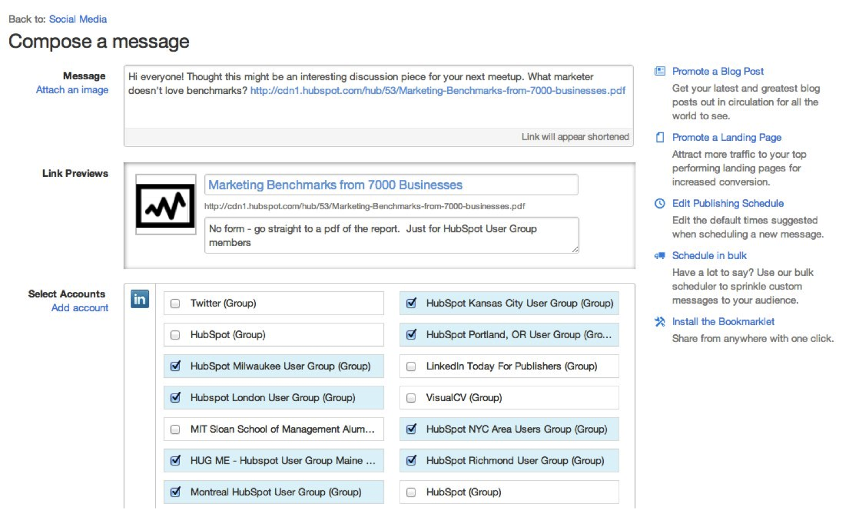Uncheck Hubspot London User Group checkbox
Viewport: 849px width, 509px height.
175,398
